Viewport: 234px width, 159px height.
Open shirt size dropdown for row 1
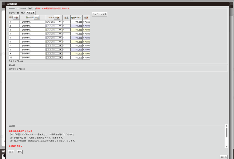click(54, 22)
